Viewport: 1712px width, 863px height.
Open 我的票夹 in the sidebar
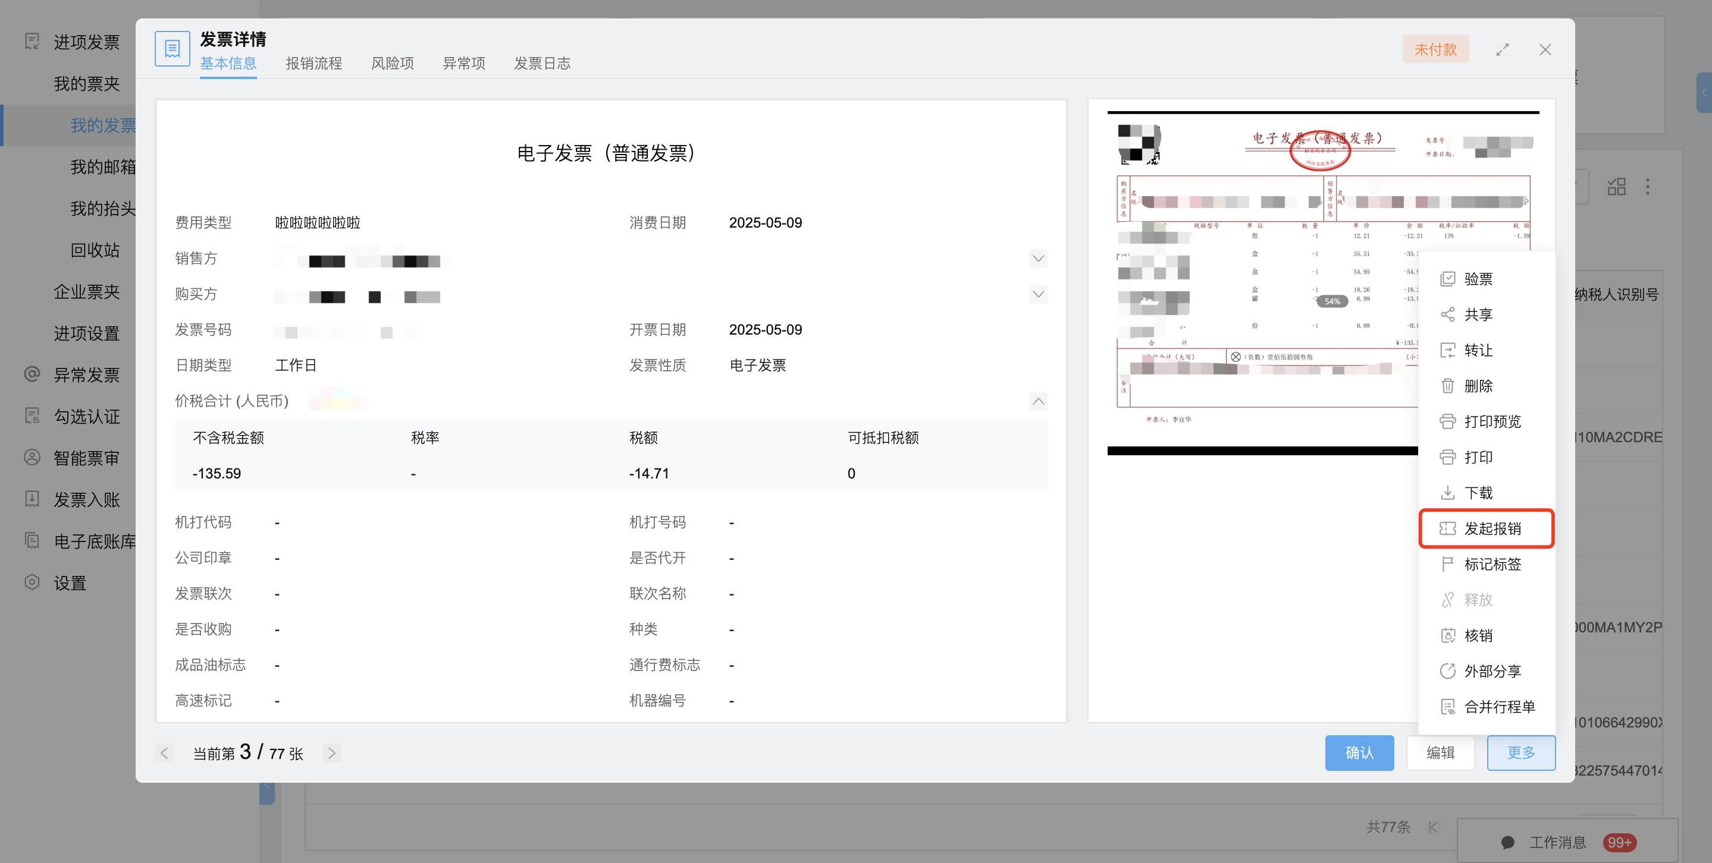pos(86,84)
